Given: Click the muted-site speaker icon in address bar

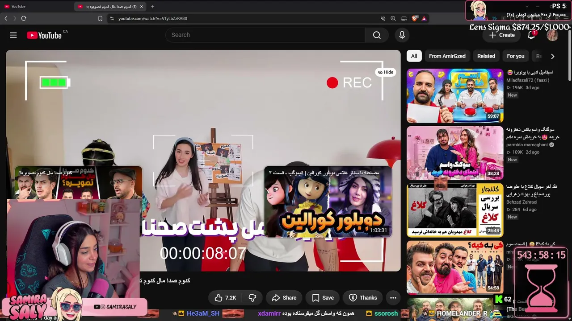Looking at the screenshot, I should tap(383, 18).
